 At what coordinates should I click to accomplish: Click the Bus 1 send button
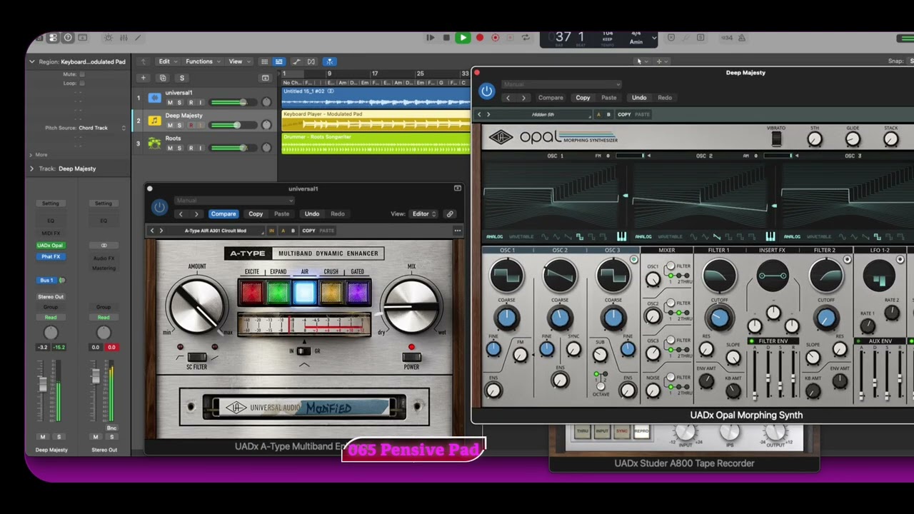[x=46, y=280]
